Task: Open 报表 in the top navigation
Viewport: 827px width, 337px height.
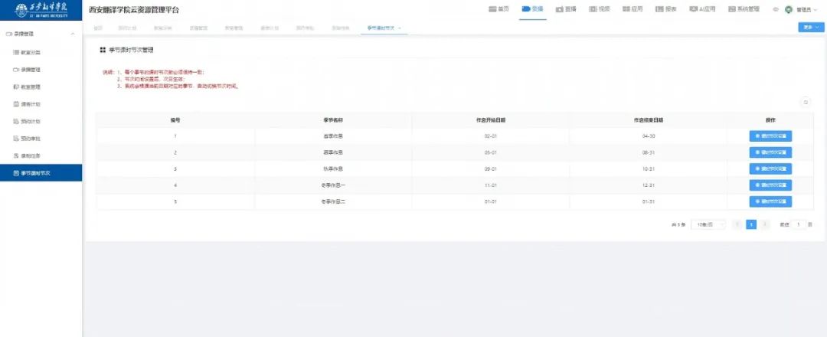Action: coord(666,9)
